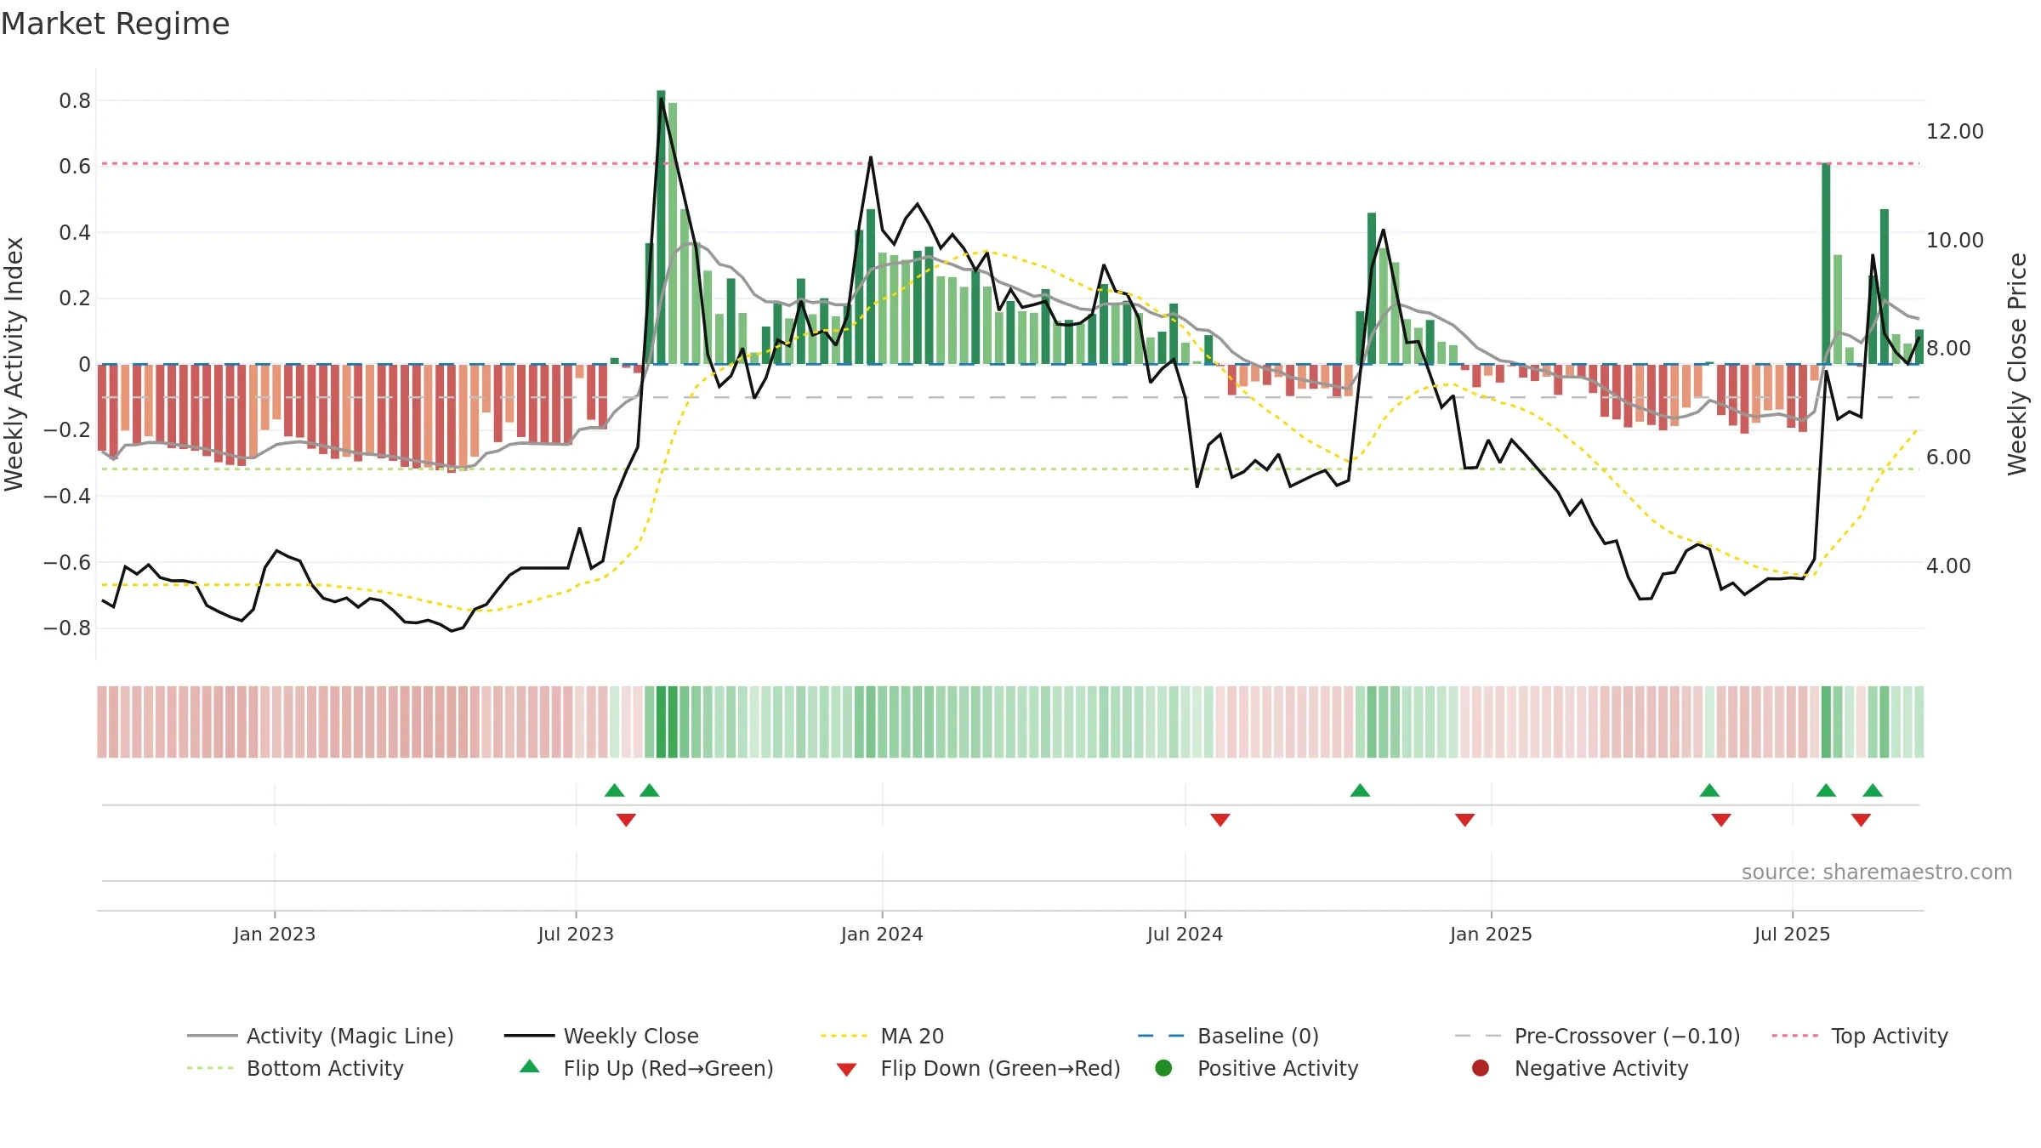Viewport: 2041px width, 1148px height.
Task: Click the 4.00 price tick label
Action: (x=1948, y=565)
